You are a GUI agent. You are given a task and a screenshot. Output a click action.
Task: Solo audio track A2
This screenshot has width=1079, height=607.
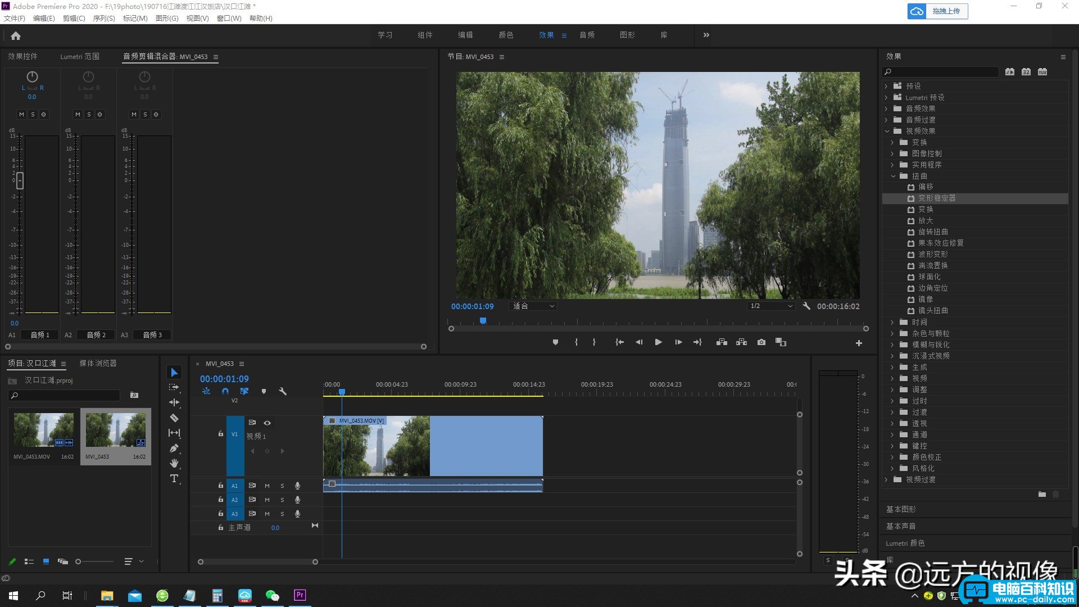coord(282,500)
